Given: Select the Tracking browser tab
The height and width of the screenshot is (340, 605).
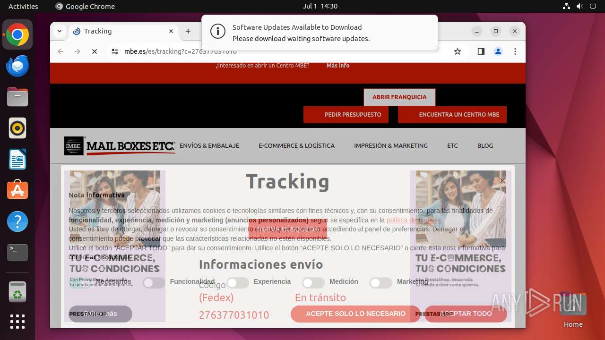Looking at the screenshot, I should 124,31.
